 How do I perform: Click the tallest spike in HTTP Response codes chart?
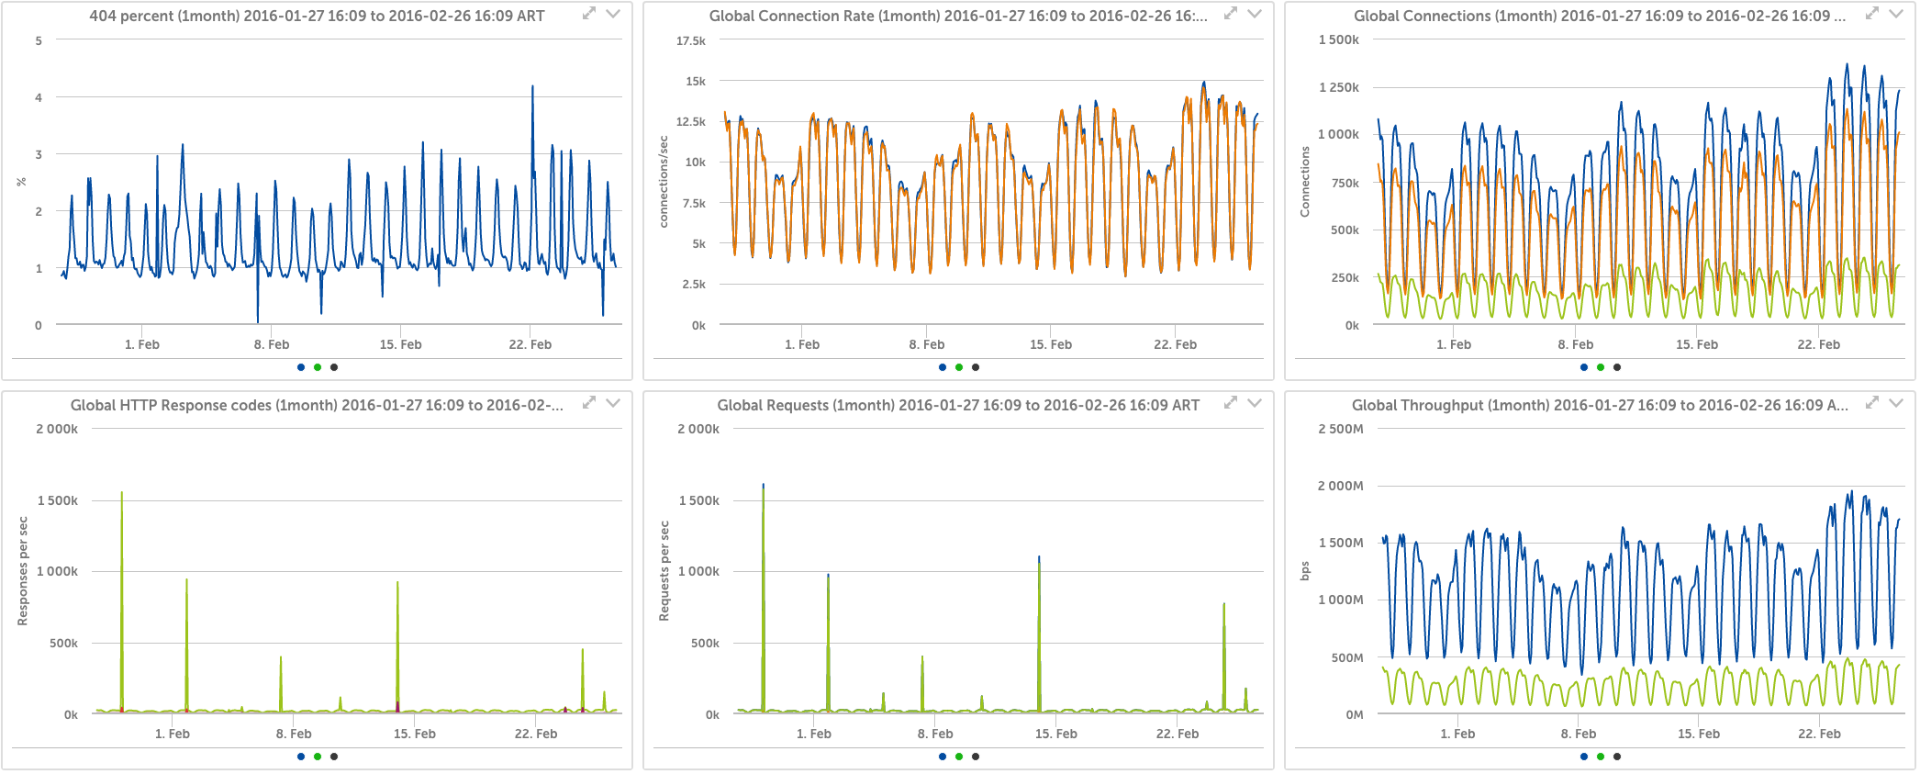(x=121, y=494)
